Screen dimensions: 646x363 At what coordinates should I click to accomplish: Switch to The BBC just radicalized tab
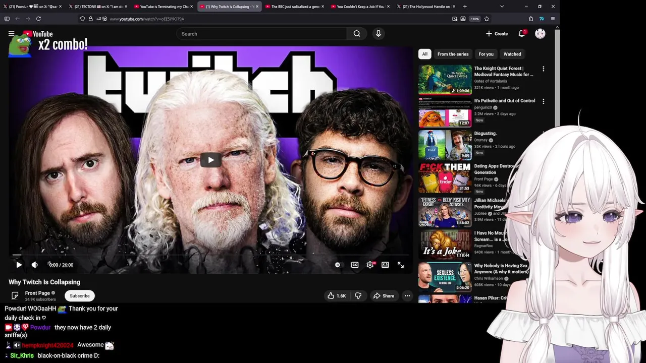click(295, 7)
